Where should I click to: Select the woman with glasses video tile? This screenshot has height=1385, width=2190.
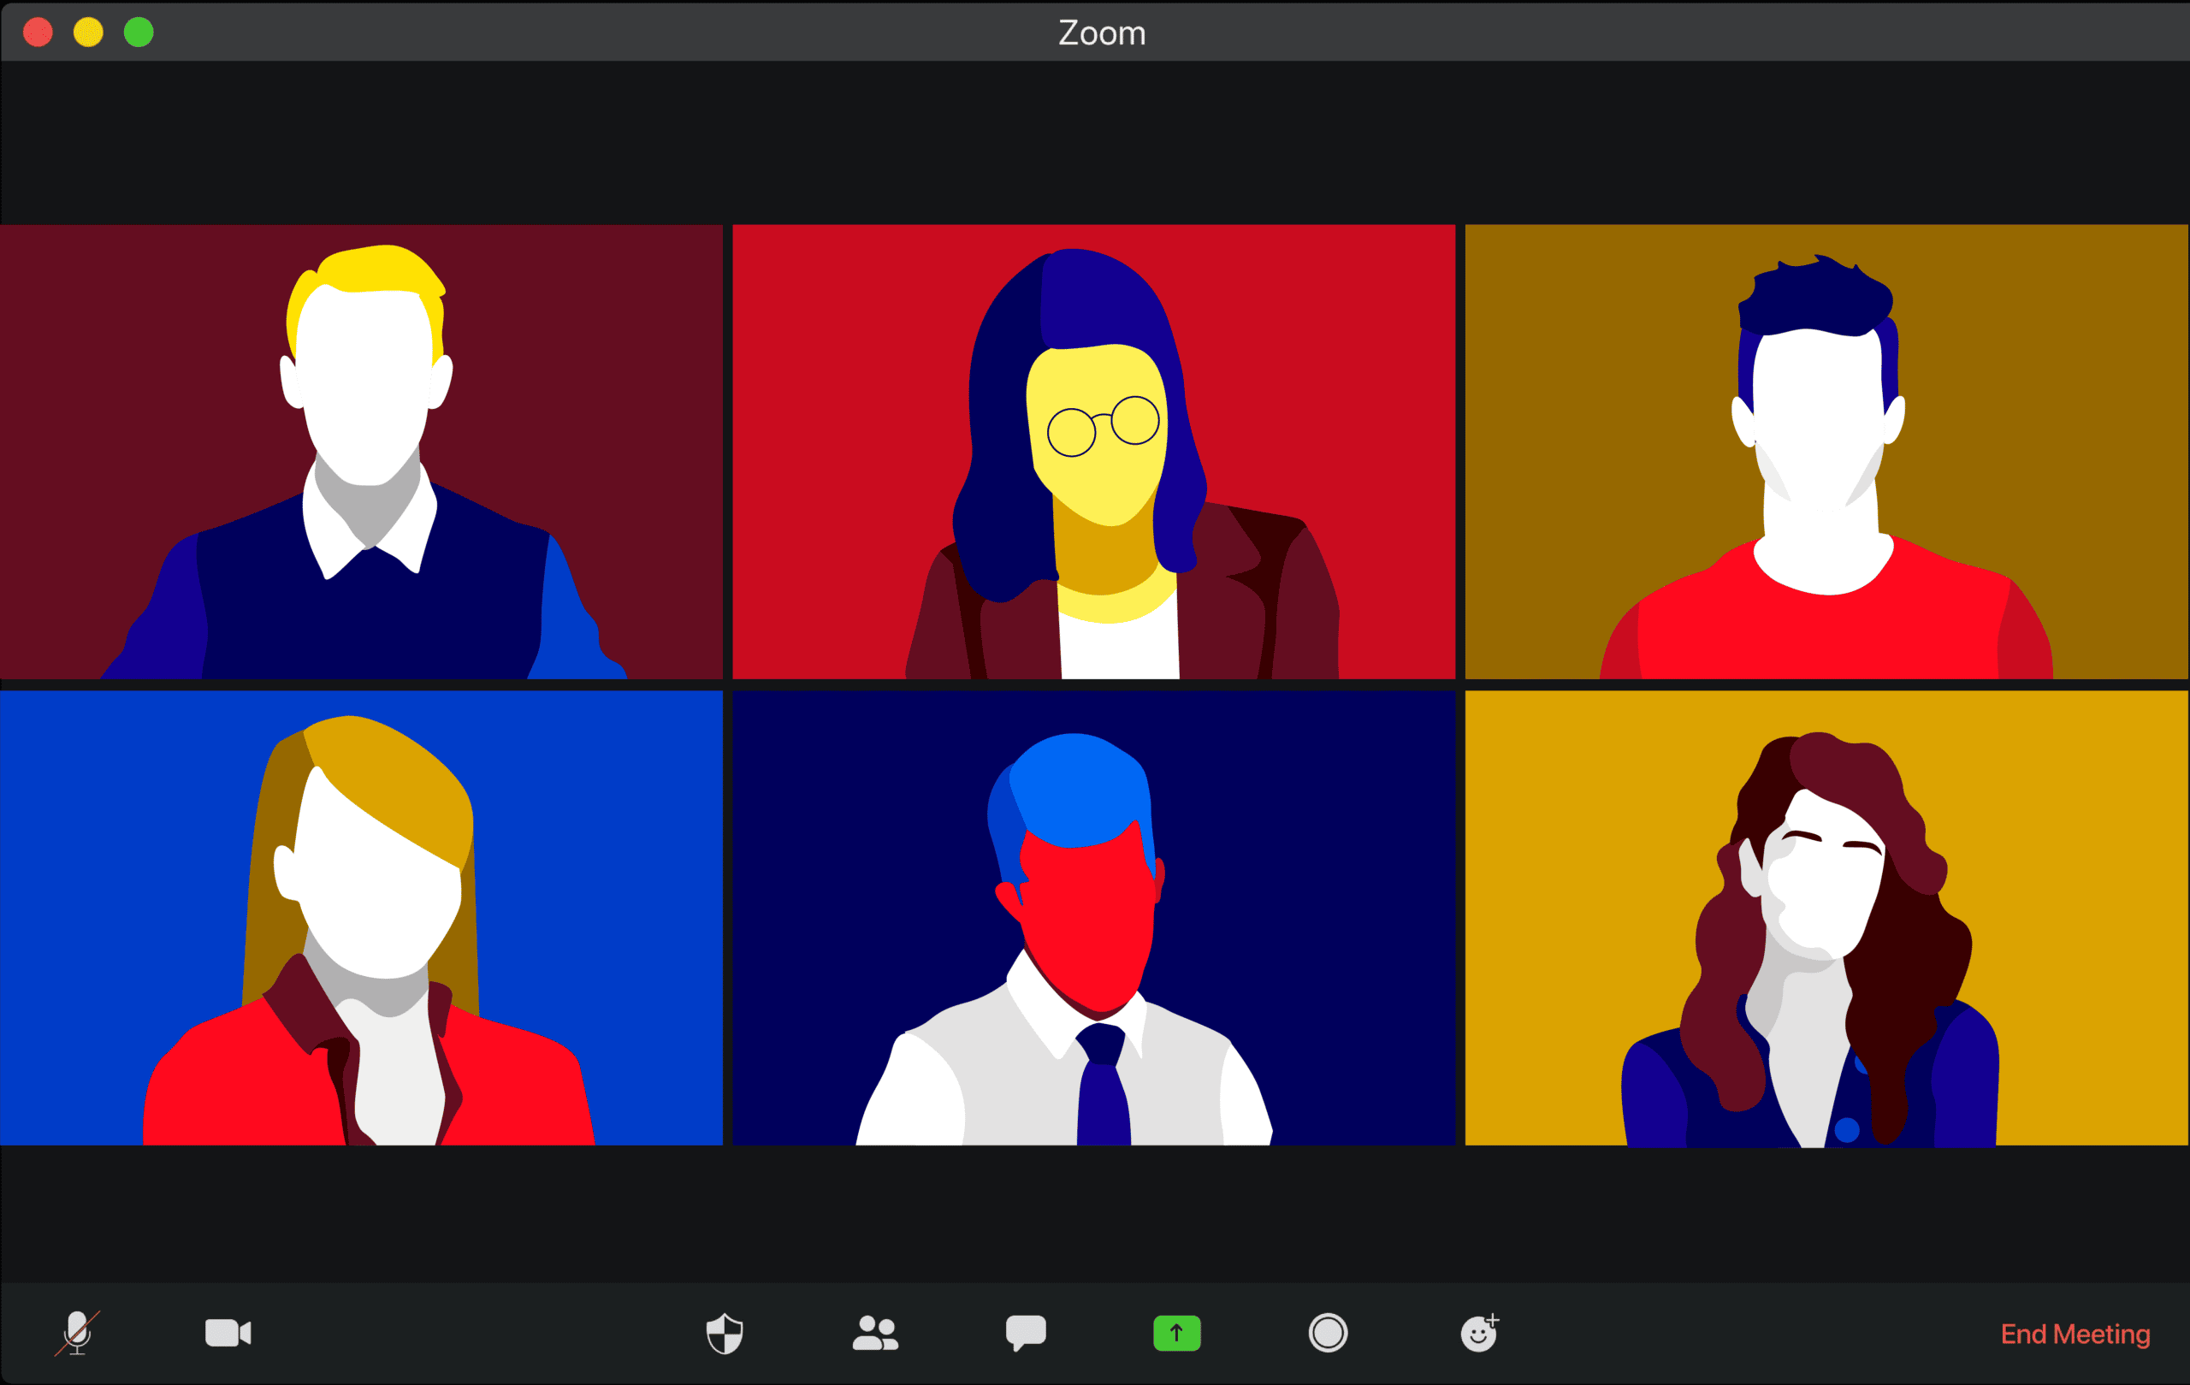tap(1093, 452)
